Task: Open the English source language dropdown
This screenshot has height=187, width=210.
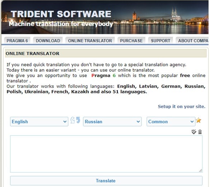Action: 39,121
